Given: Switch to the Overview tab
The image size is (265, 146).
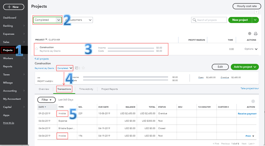Looking at the screenshot, I should click(x=44, y=89).
